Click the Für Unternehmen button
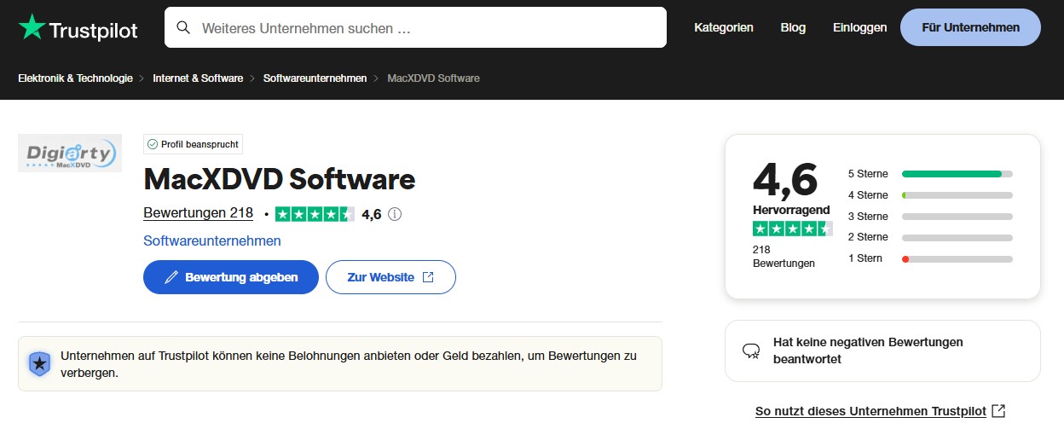This screenshot has height=423, width=1064. point(970,27)
